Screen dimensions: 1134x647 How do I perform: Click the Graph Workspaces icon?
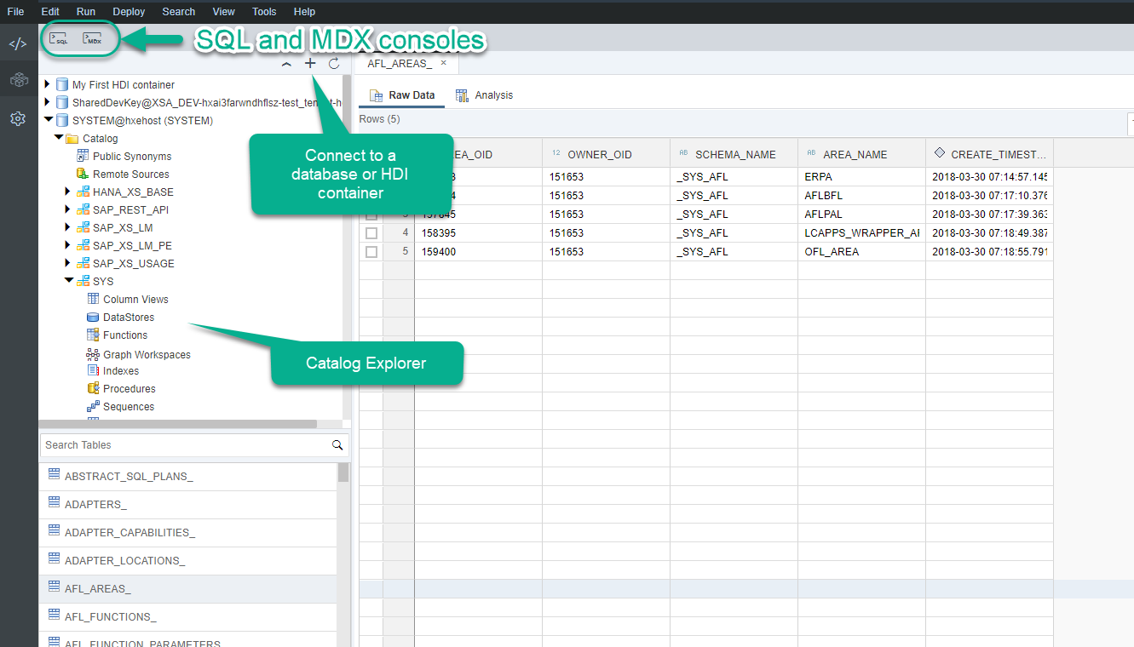[93, 354]
